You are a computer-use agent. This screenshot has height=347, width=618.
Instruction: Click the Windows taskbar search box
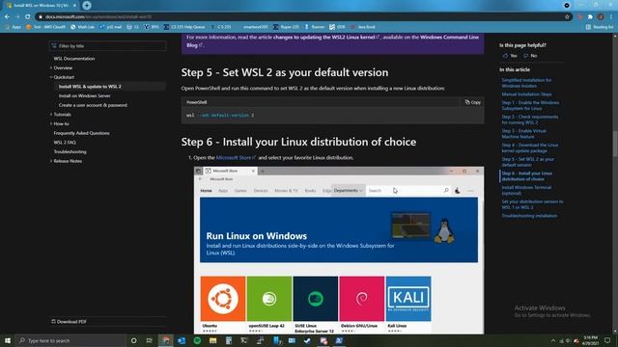coord(70,340)
